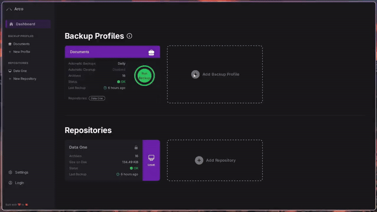Open Settings from the sidebar
This screenshot has width=377, height=212.
point(21,172)
